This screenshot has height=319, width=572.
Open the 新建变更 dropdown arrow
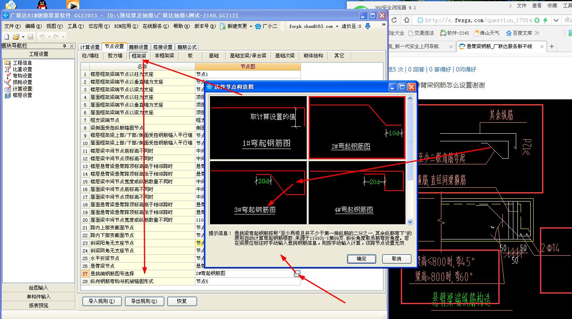click(251, 26)
